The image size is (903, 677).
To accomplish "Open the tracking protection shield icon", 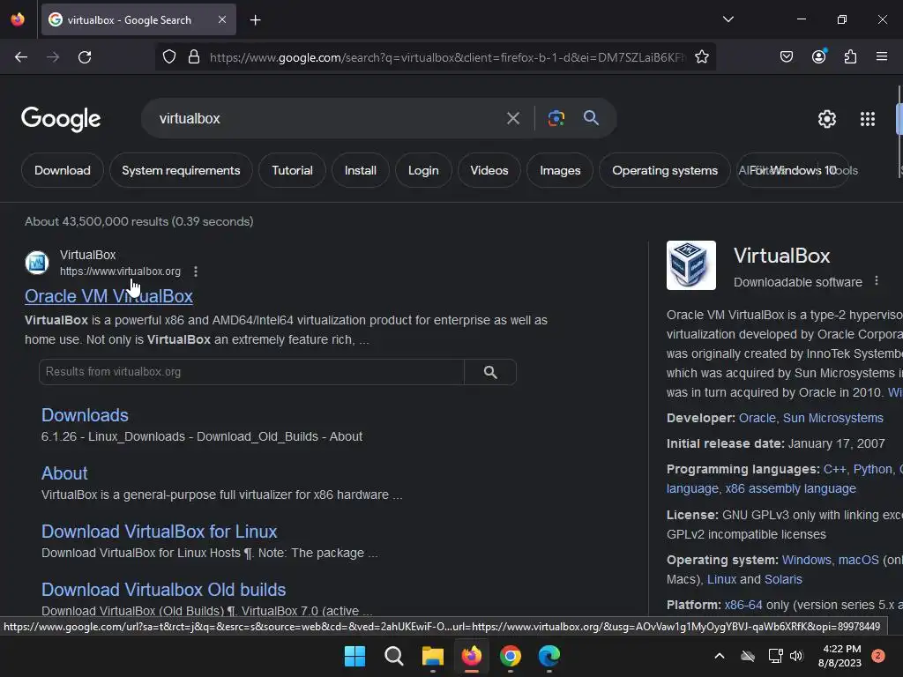I will pos(169,57).
